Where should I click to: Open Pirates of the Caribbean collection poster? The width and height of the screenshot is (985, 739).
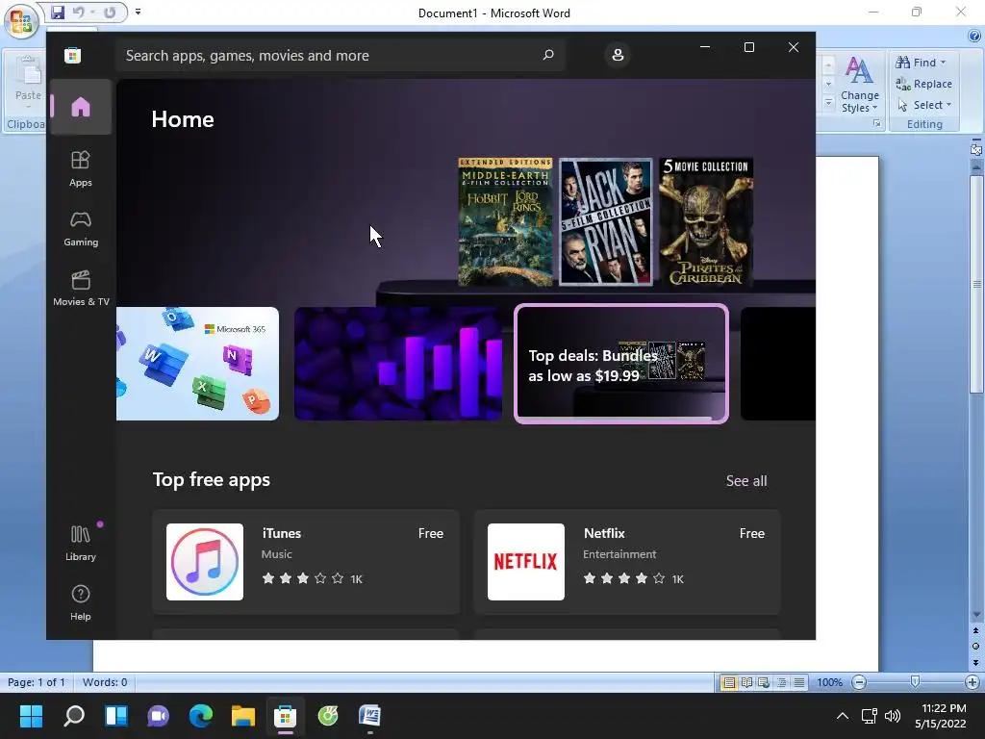[x=706, y=222]
